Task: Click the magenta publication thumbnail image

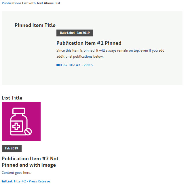Action: tap(21, 121)
